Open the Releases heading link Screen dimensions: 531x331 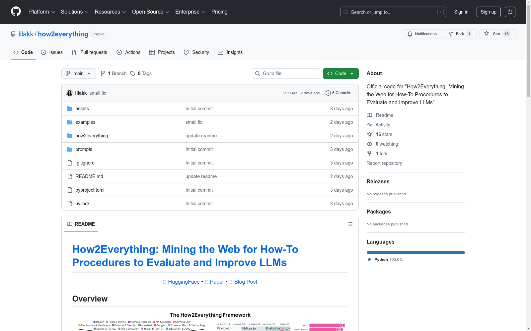378,181
